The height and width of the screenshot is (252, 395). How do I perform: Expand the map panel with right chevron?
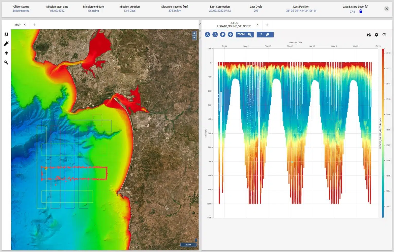point(200,38)
